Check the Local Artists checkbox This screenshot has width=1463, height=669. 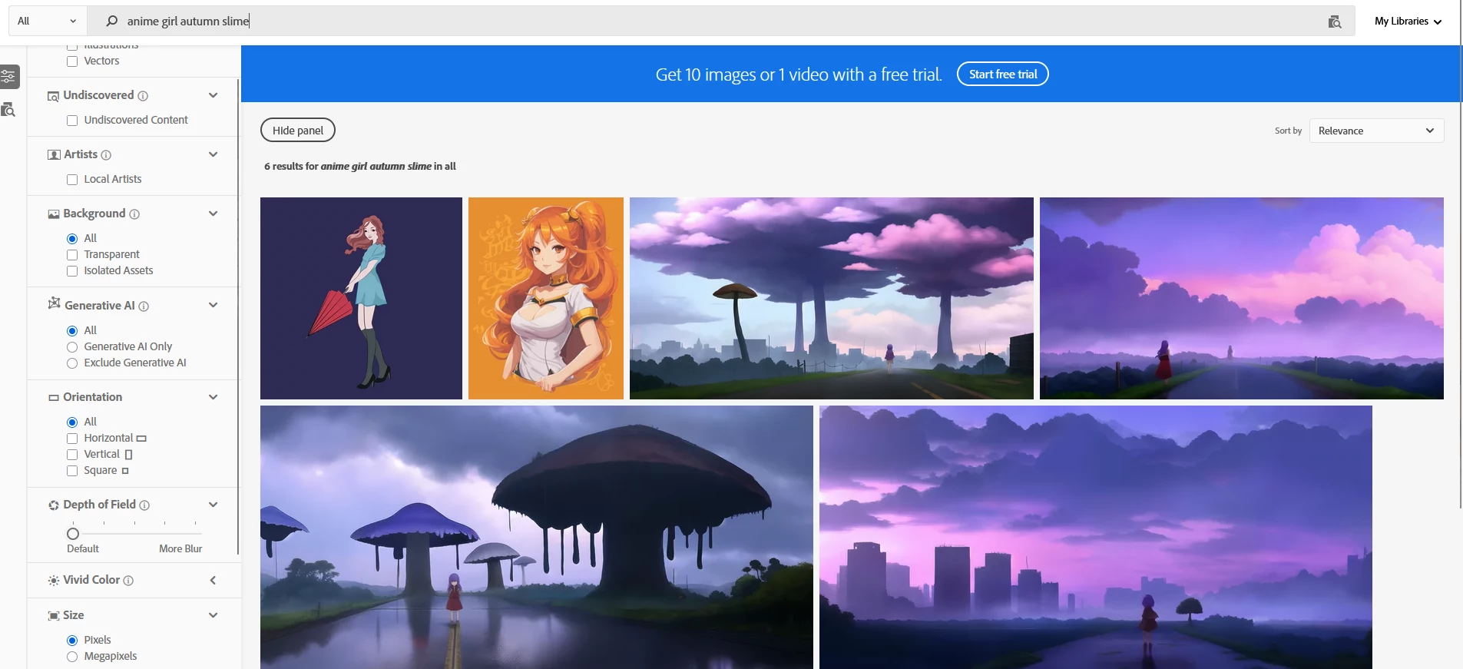pos(72,180)
